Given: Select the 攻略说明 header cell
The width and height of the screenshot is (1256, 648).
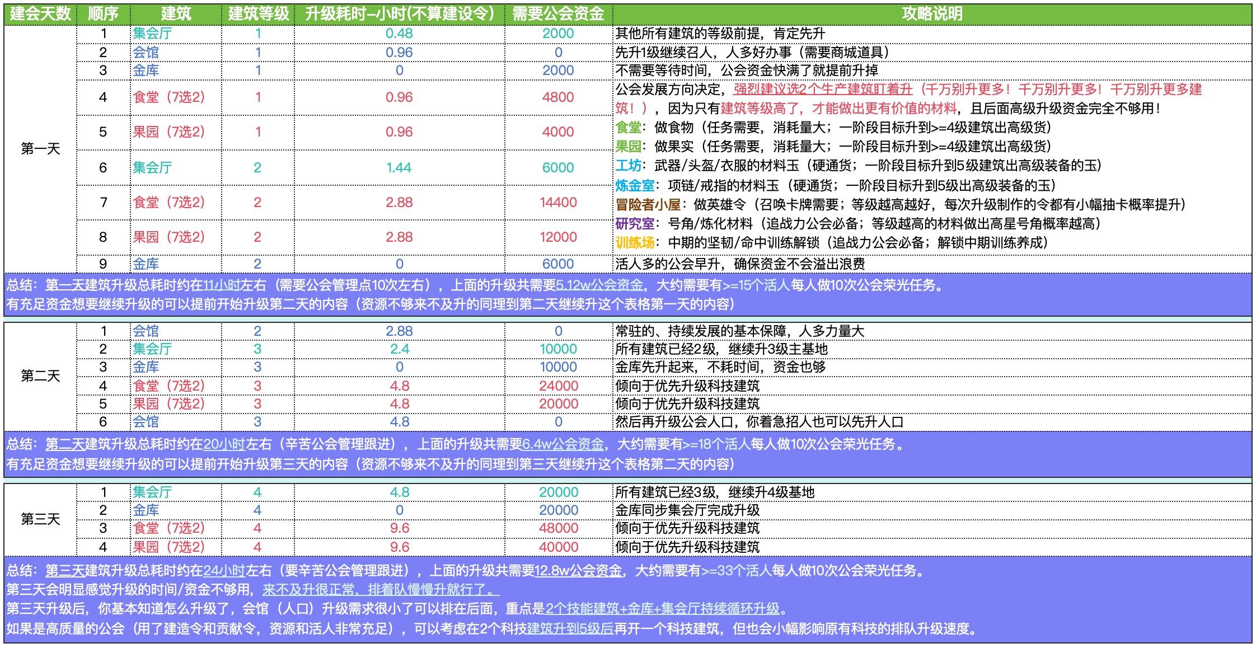Looking at the screenshot, I should pos(931,14).
